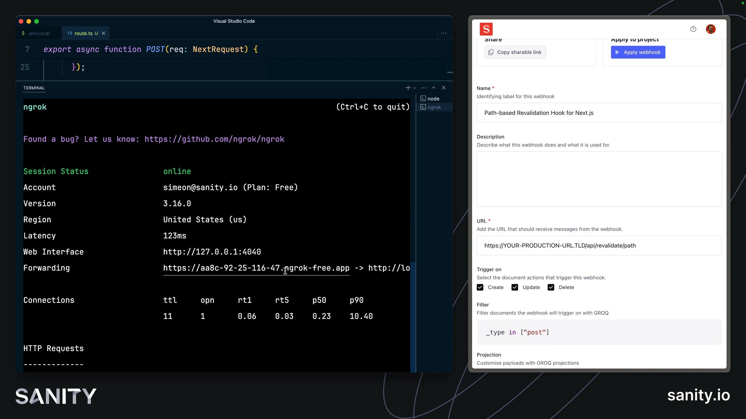
Task: Open the ngrok web interface URL
Action: click(x=212, y=252)
